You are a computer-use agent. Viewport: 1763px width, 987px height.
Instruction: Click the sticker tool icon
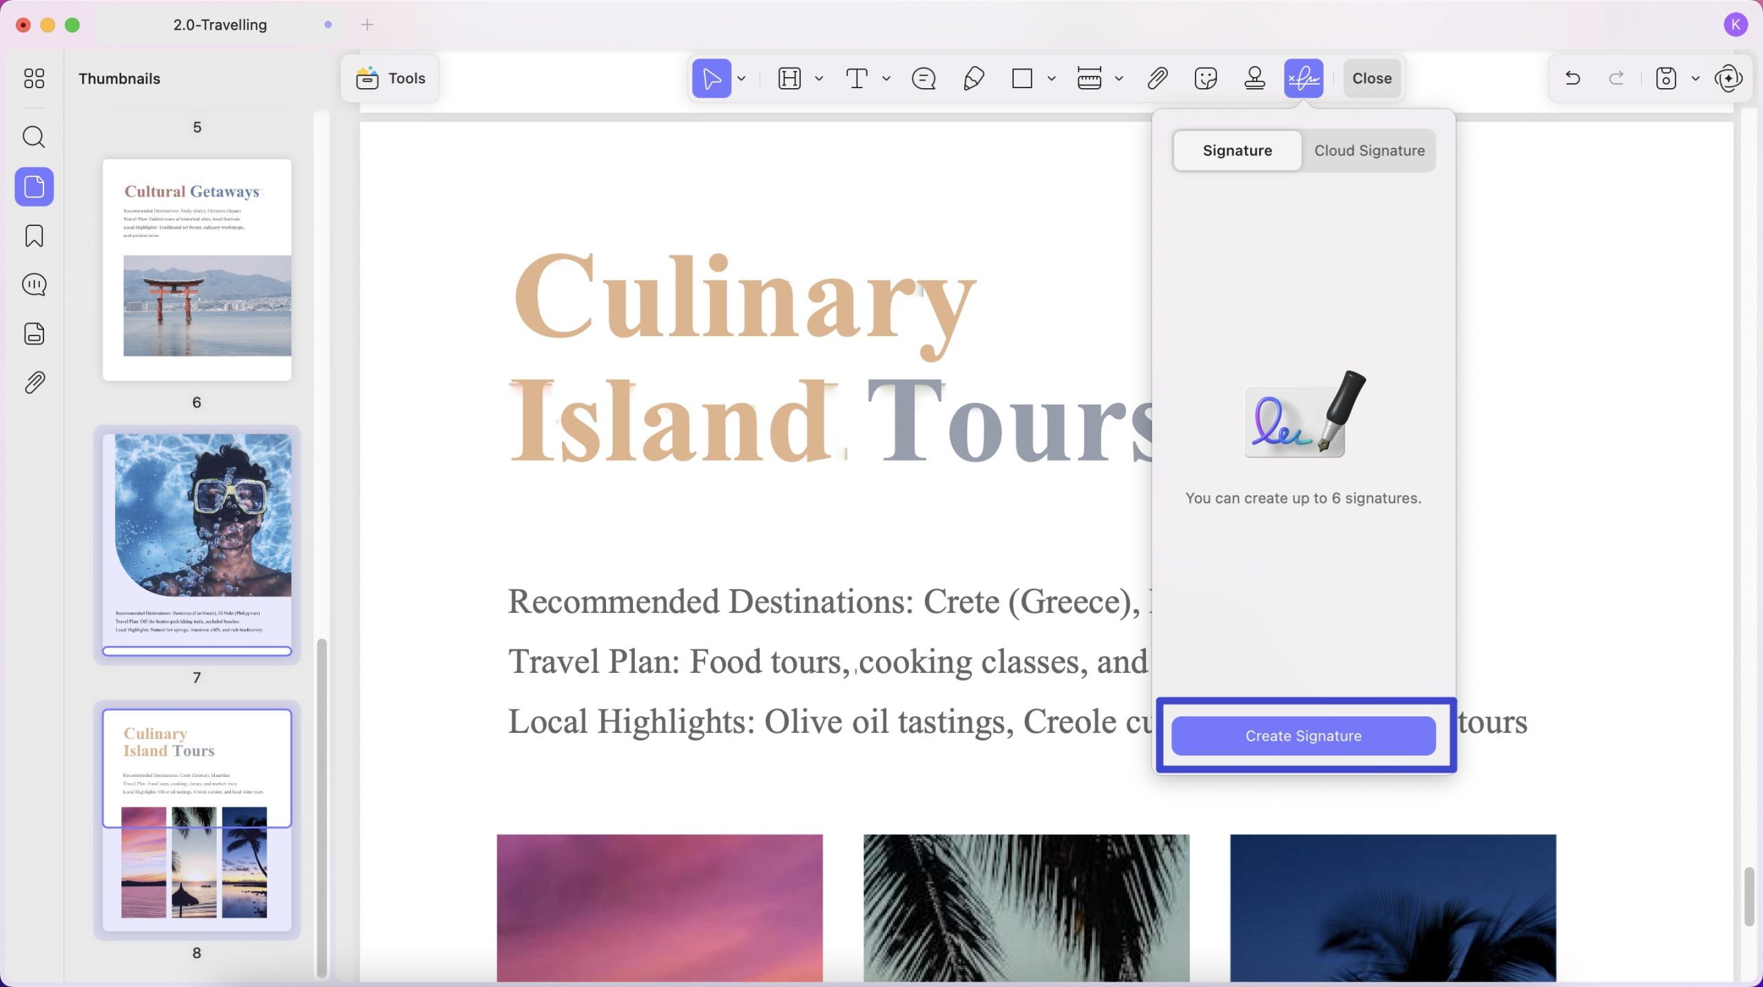[x=1206, y=79]
